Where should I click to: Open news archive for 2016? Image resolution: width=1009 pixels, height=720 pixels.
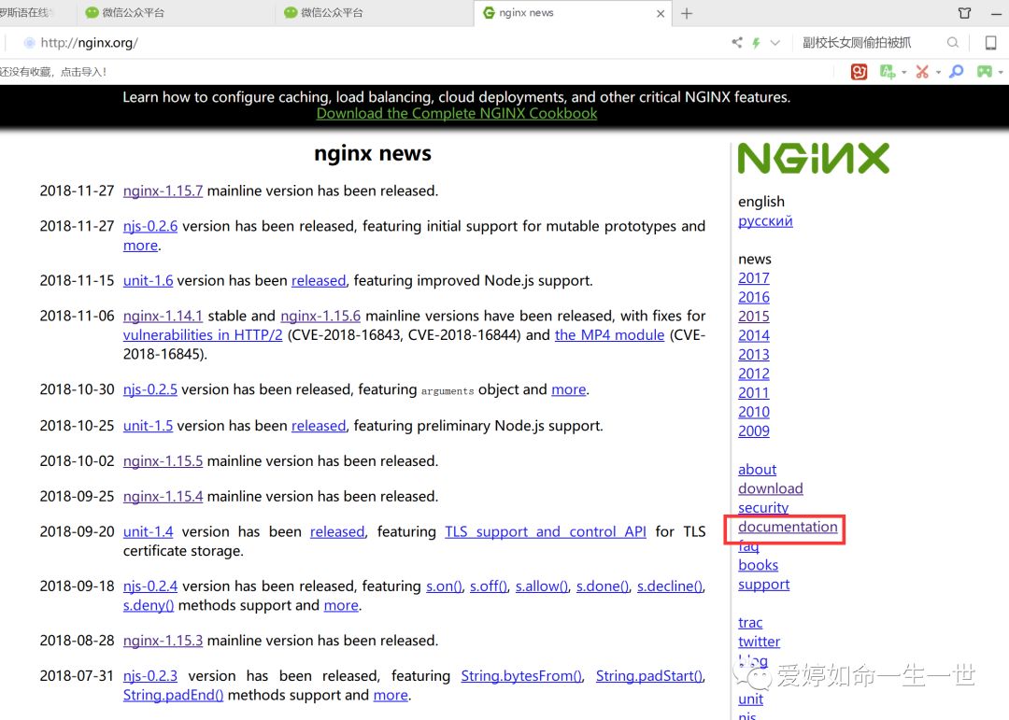coord(754,297)
